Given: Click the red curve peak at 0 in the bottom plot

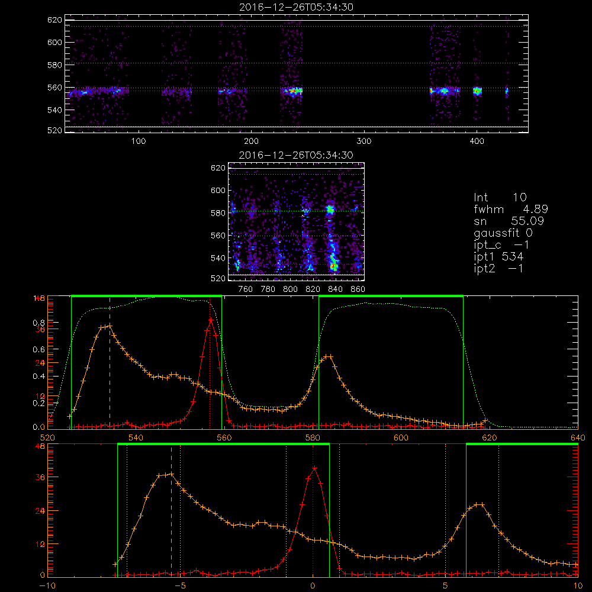Looking at the screenshot, I should tap(314, 468).
